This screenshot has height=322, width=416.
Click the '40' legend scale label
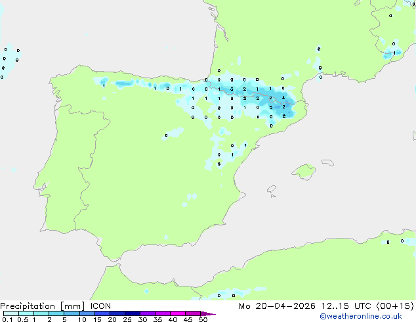coord(173,319)
